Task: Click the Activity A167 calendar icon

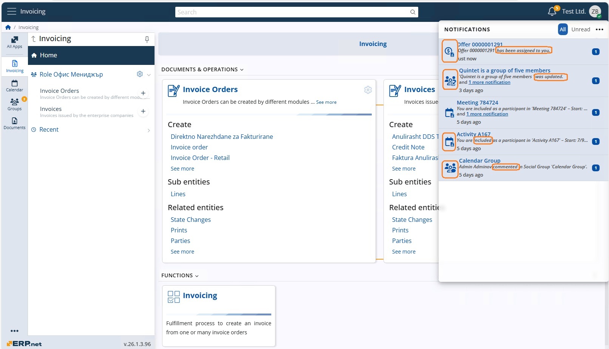Action: point(449,142)
